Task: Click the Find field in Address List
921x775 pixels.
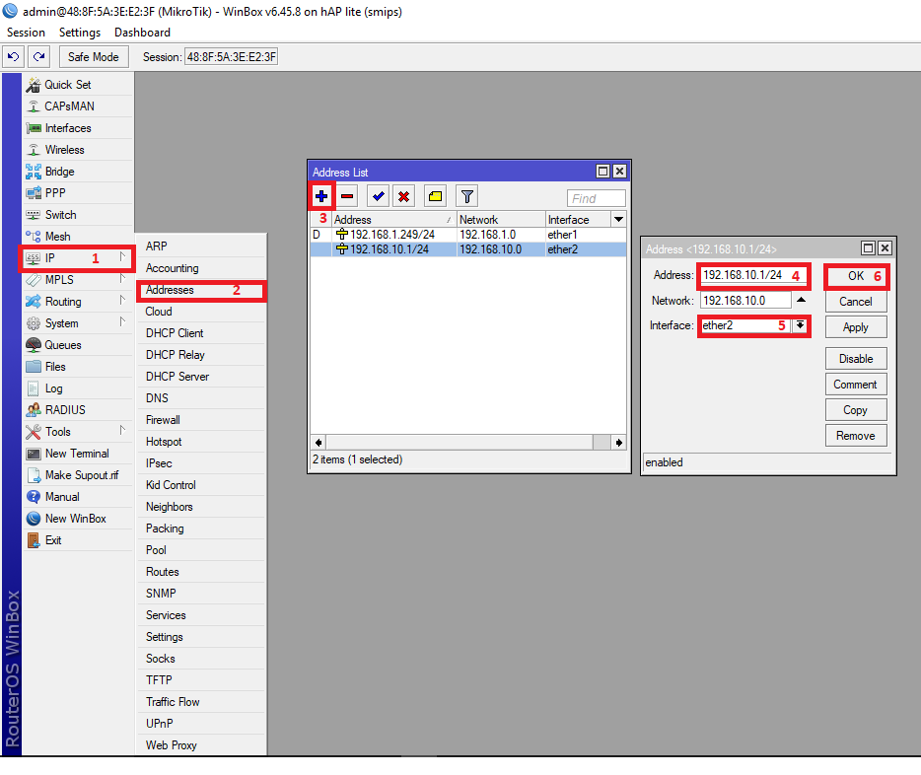Action: tap(597, 198)
